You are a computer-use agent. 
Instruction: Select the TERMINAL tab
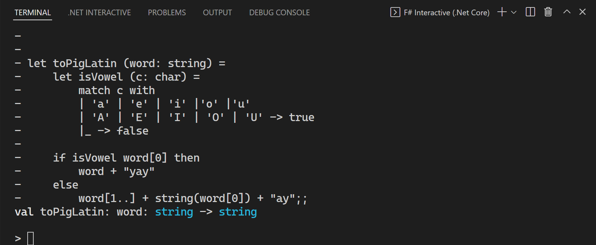pos(32,12)
